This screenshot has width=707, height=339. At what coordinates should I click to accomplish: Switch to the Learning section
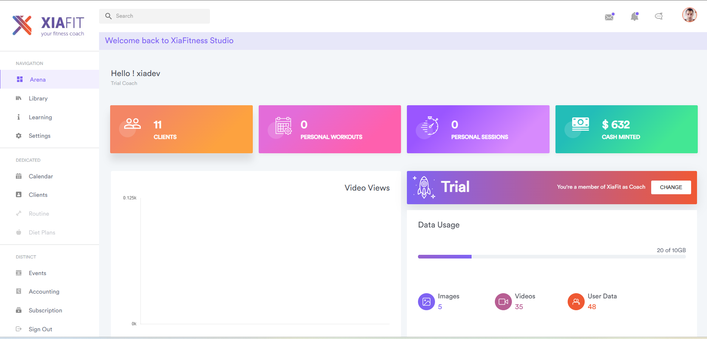[x=40, y=117]
